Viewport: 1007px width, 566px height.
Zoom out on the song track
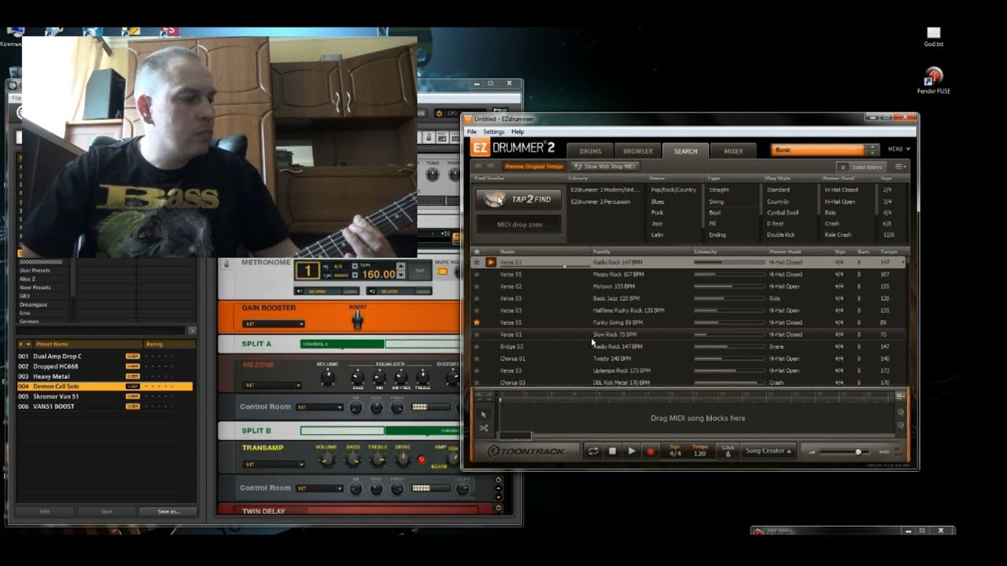901,425
